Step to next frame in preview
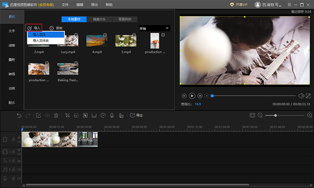 pos(200,96)
